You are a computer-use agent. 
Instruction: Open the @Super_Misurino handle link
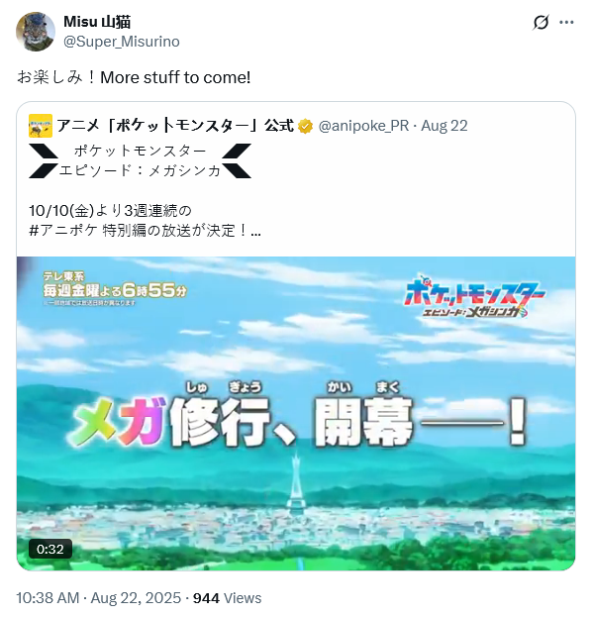[x=122, y=42]
